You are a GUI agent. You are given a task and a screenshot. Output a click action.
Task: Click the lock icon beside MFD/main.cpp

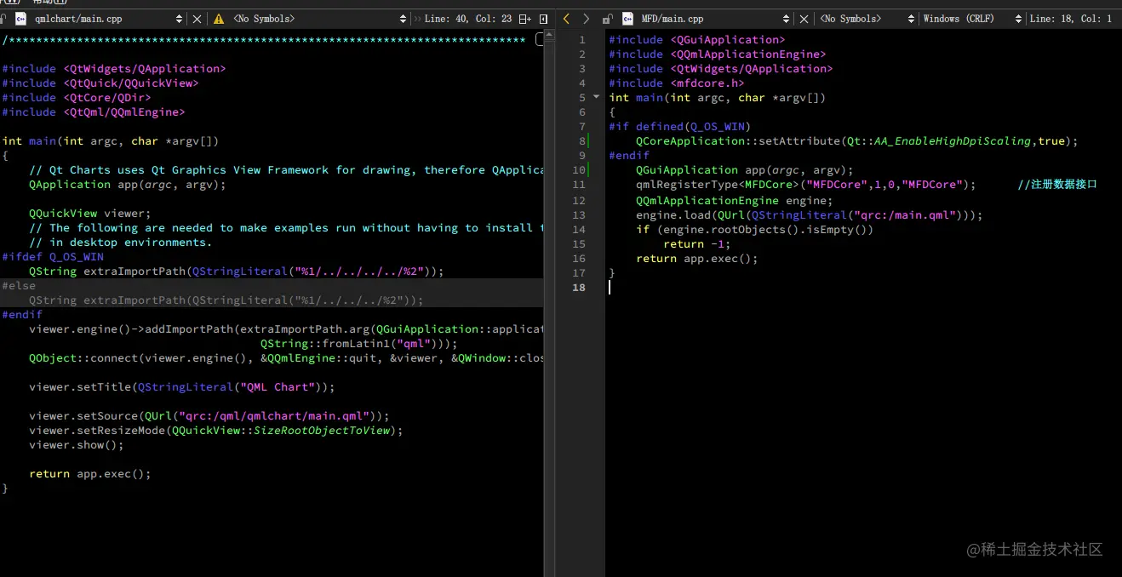tap(606, 19)
